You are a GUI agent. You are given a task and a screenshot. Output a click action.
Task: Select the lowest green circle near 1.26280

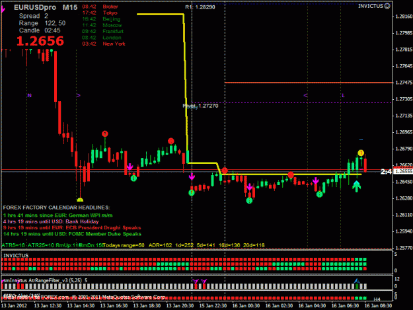(x=249, y=200)
